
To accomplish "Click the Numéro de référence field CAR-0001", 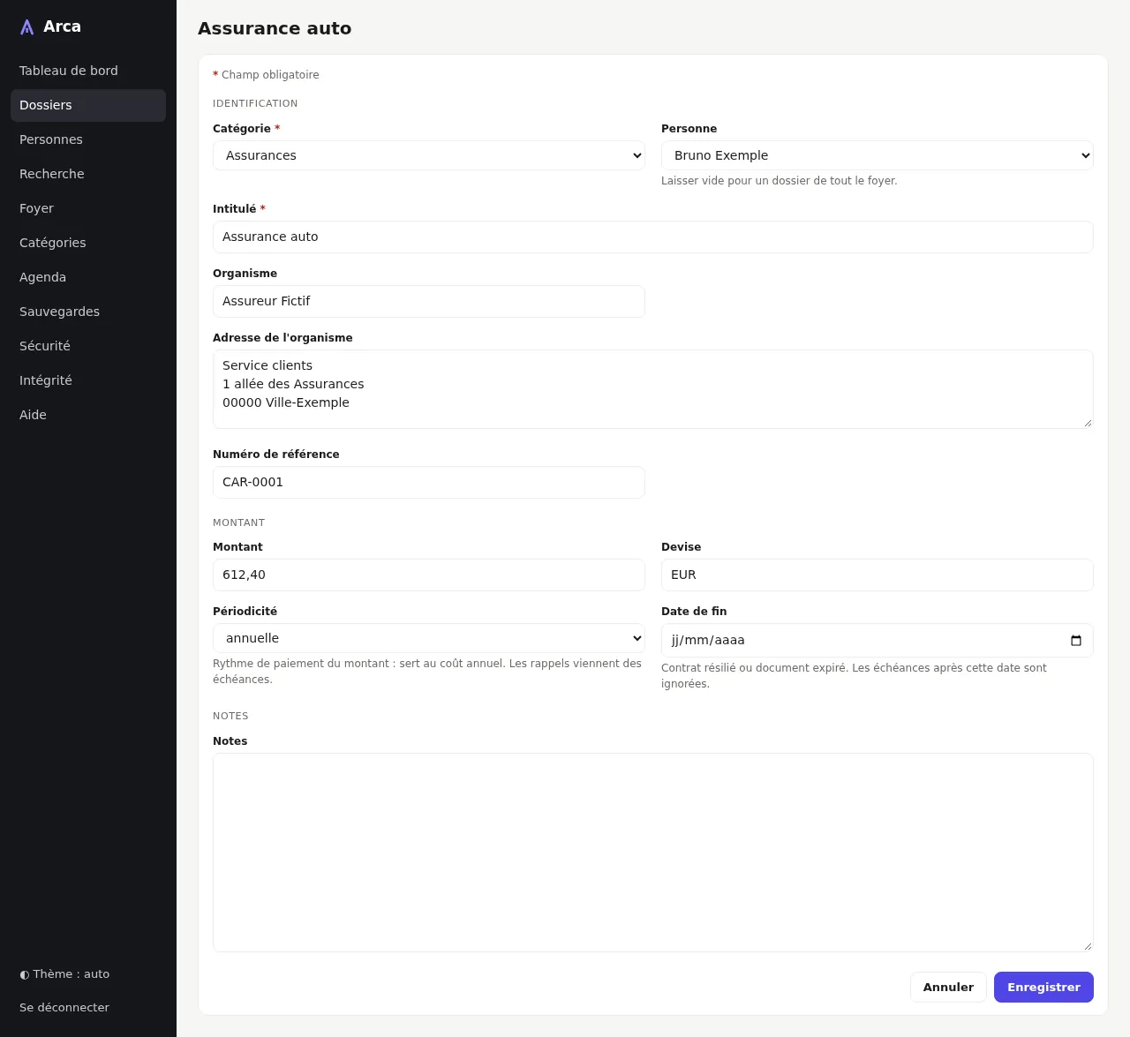I will tap(429, 482).
